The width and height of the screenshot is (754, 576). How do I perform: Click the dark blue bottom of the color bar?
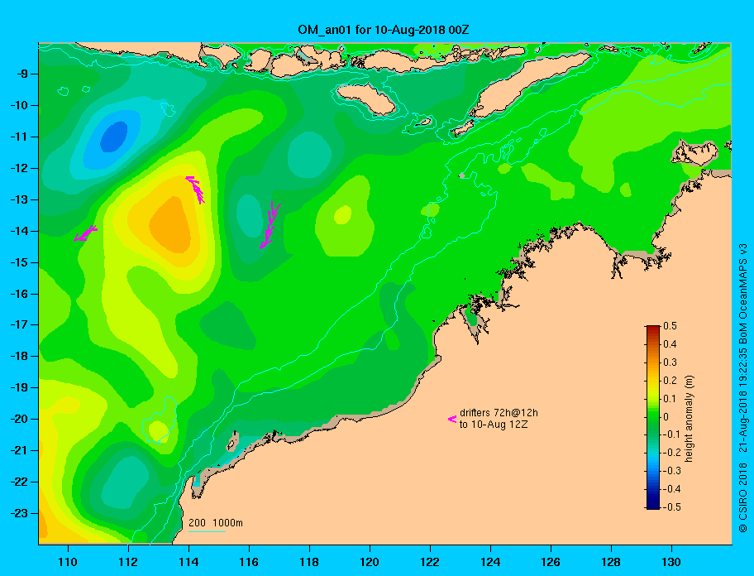653,505
